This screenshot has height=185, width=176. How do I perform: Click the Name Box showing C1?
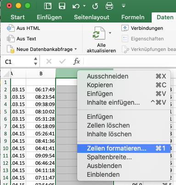coord(17,62)
